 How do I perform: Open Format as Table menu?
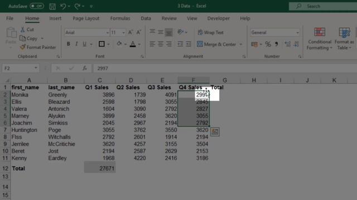(x=344, y=38)
